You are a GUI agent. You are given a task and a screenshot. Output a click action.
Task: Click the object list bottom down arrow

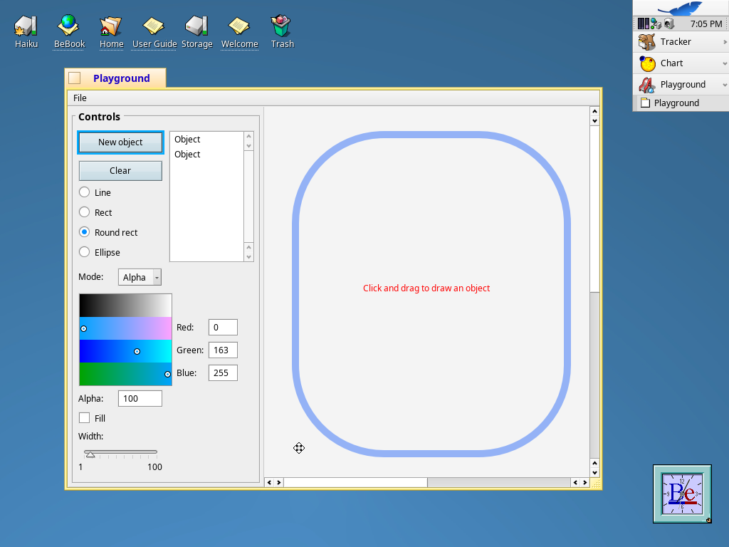(x=248, y=256)
